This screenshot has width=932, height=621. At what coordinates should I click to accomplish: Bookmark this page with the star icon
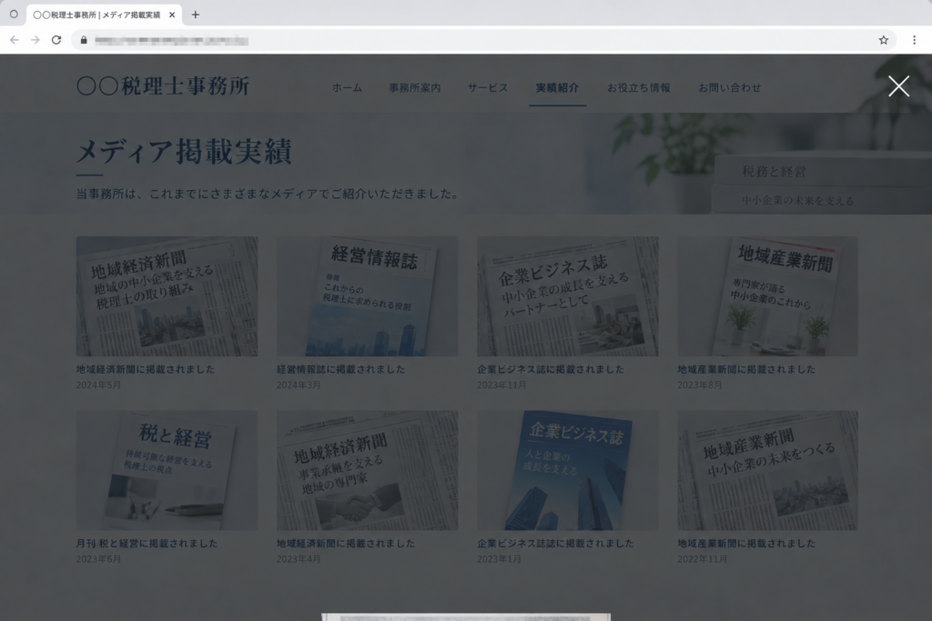click(883, 40)
